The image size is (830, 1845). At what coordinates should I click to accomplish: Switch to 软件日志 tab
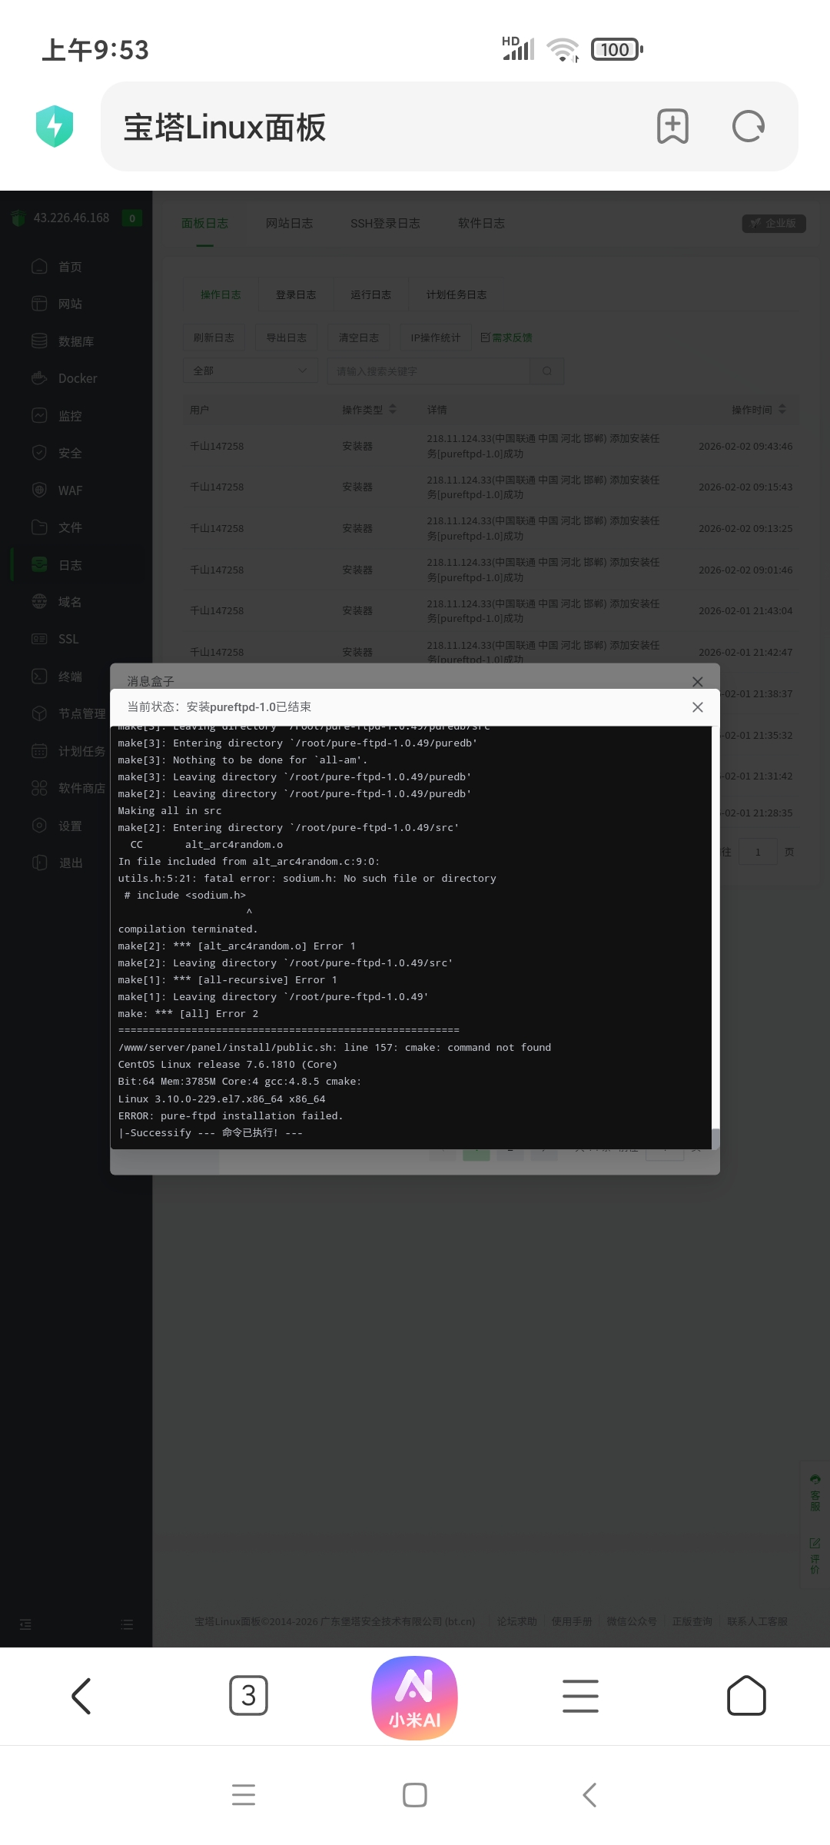[481, 223]
